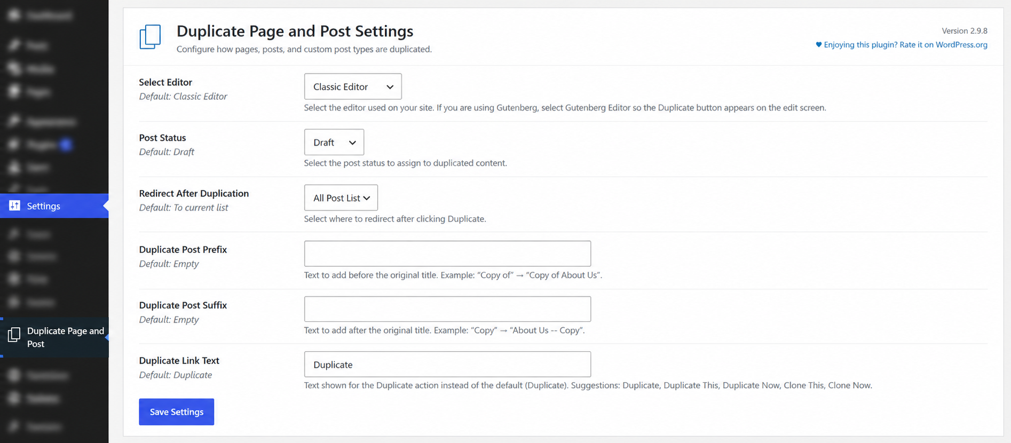Click the Version 2.9.8 text
1011x443 pixels.
(x=965, y=31)
